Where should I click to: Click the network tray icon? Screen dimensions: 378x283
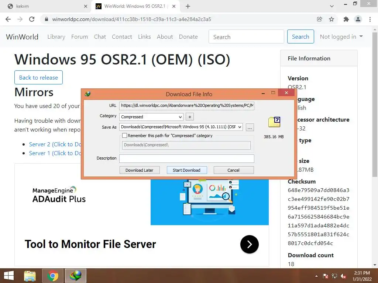click(334, 276)
